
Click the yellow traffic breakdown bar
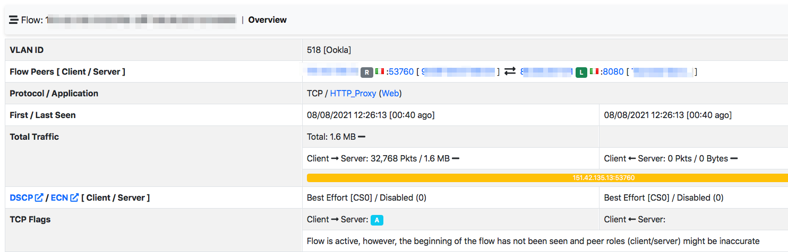point(547,178)
